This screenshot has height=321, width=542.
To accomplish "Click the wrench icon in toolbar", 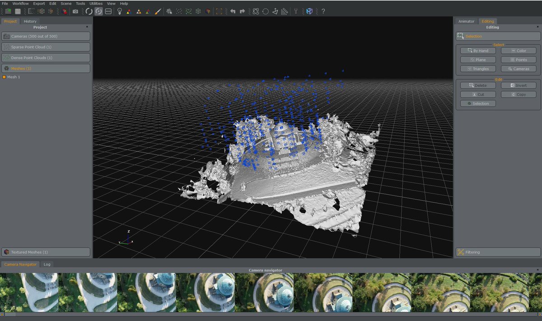I will pyautogui.click(x=296, y=11).
